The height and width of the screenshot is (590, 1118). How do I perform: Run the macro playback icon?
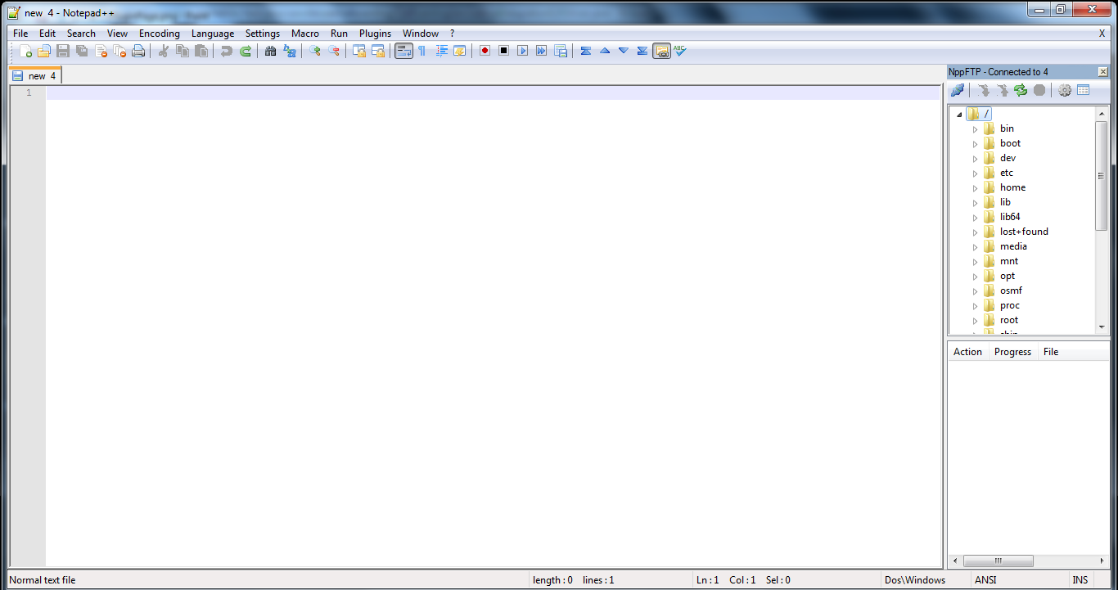pyautogui.click(x=522, y=50)
